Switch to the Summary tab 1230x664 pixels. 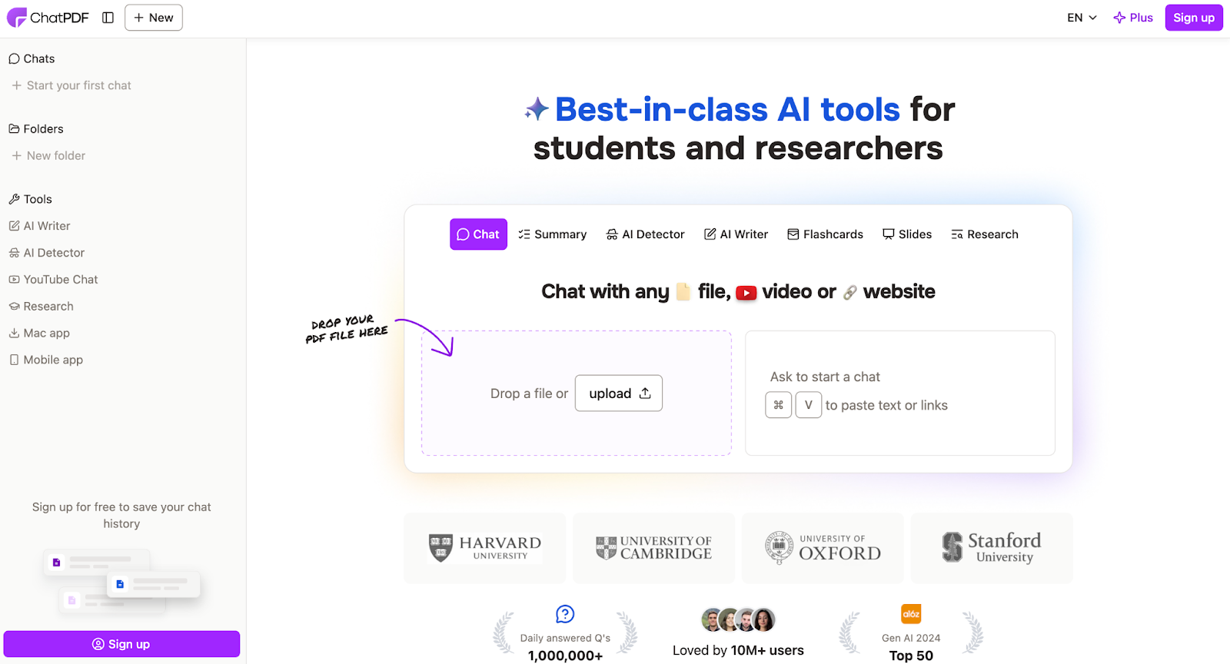tap(552, 234)
